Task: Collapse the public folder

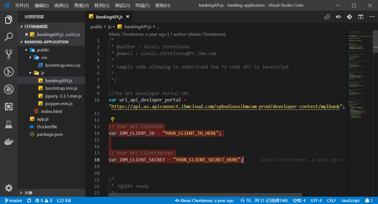Action: (26, 50)
